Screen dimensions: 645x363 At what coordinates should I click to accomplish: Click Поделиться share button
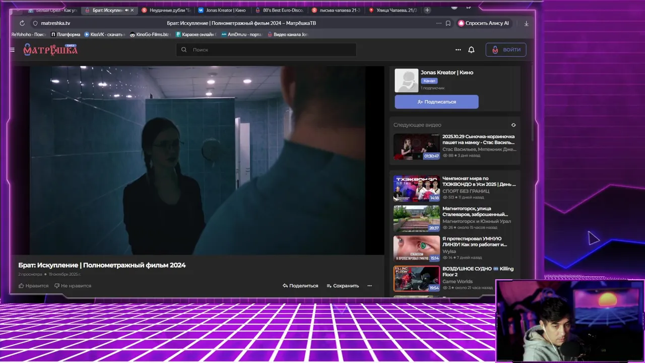[x=300, y=286]
